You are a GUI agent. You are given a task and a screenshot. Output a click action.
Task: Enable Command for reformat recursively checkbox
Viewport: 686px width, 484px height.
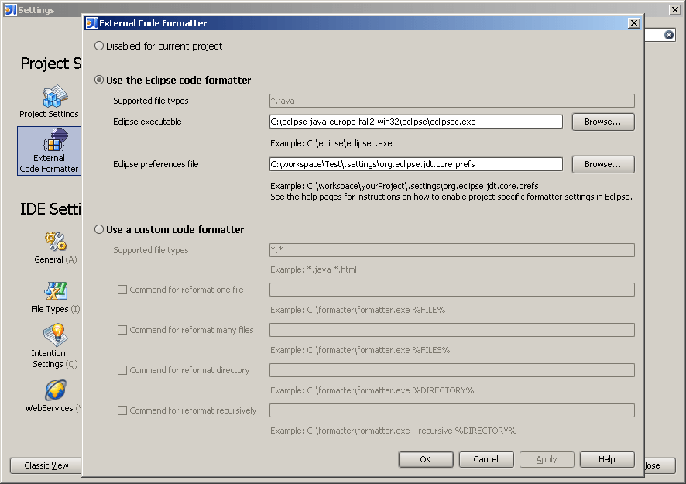point(122,410)
